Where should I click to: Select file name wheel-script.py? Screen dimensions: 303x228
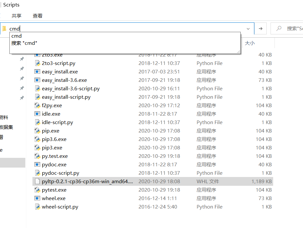pos(60,207)
